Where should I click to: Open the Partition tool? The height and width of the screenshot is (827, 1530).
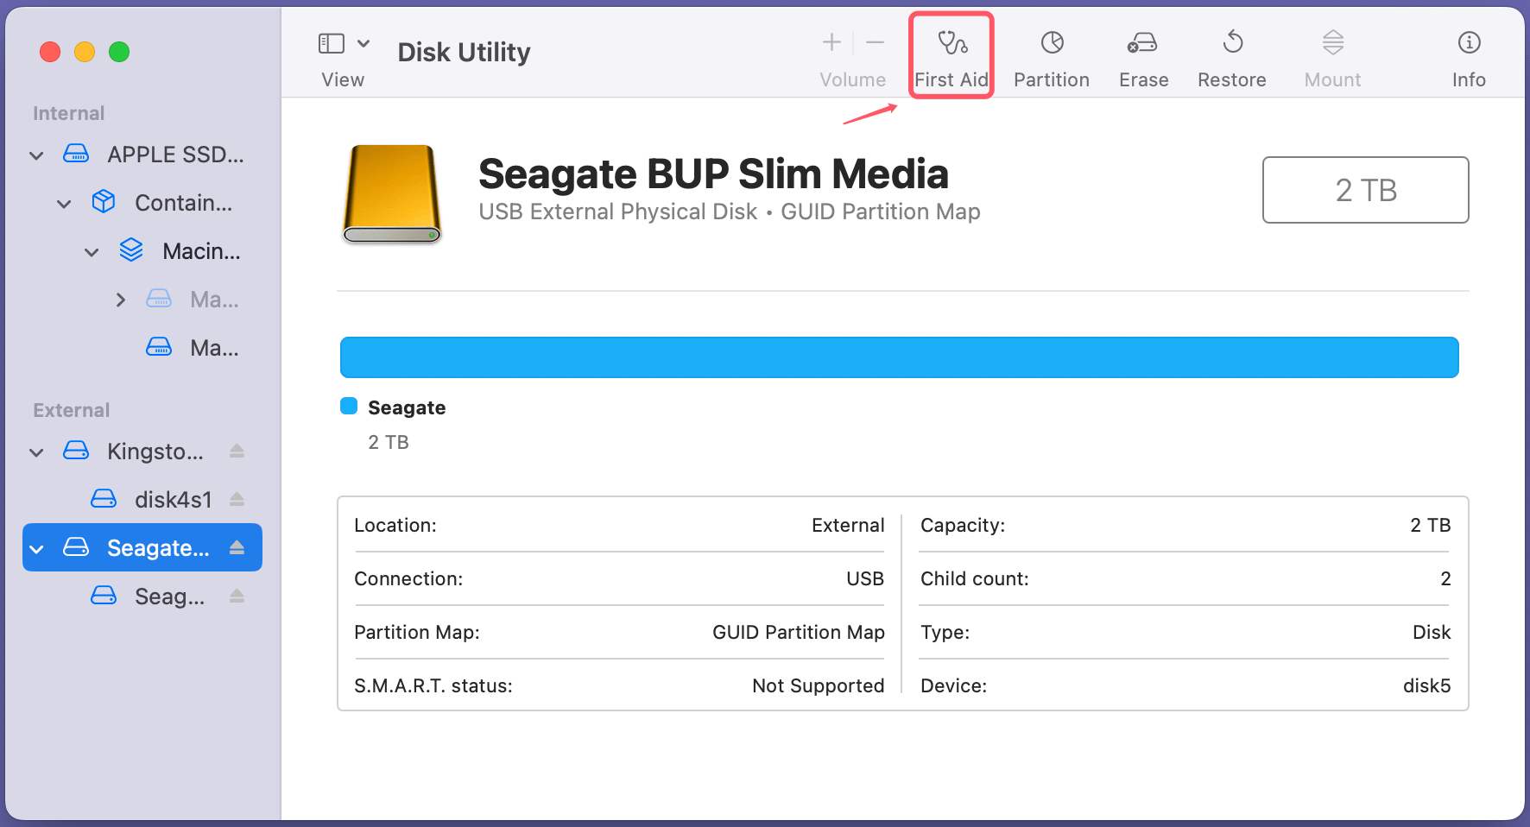tap(1051, 54)
